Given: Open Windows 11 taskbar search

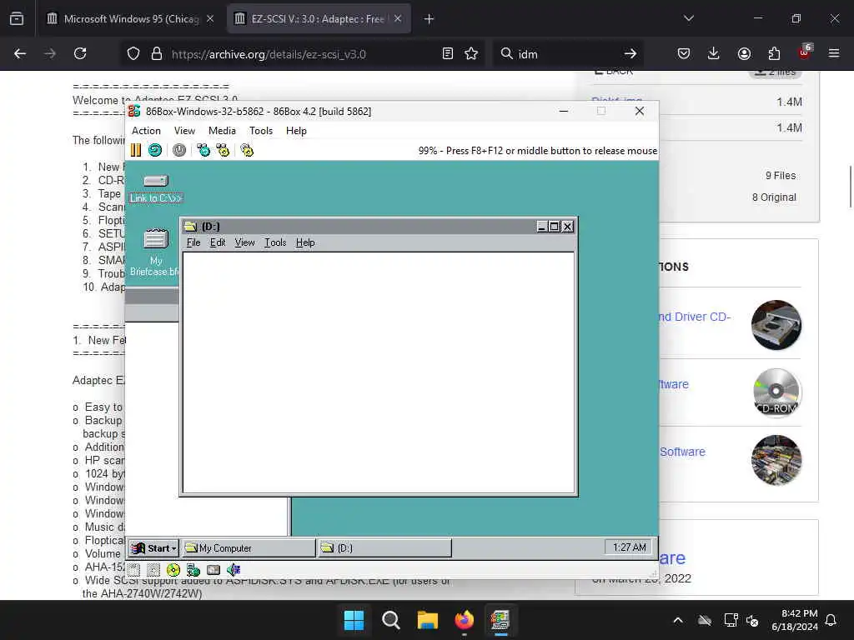Looking at the screenshot, I should (x=390, y=620).
